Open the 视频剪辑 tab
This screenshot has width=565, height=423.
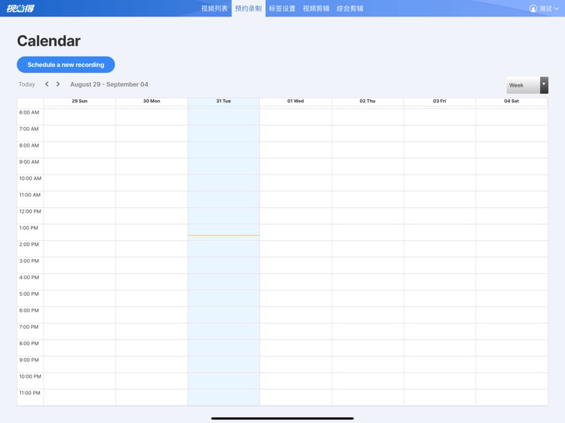(316, 8)
